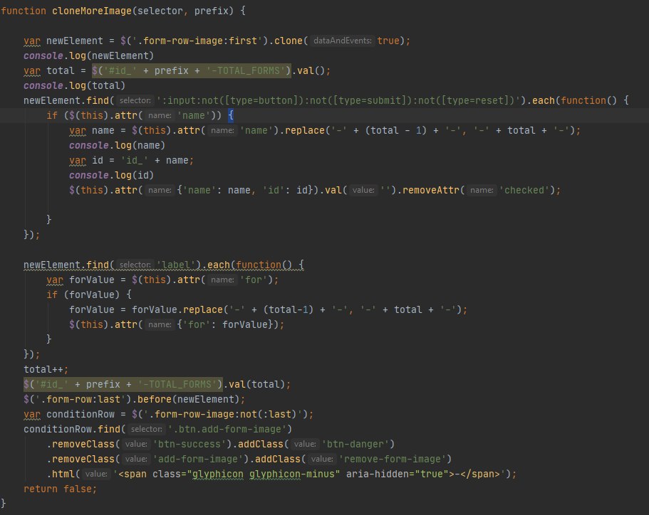Screen dimensions: 649x515
Task: Click the 'add-form-image' string in removeClass
Action: pos(198,459)
